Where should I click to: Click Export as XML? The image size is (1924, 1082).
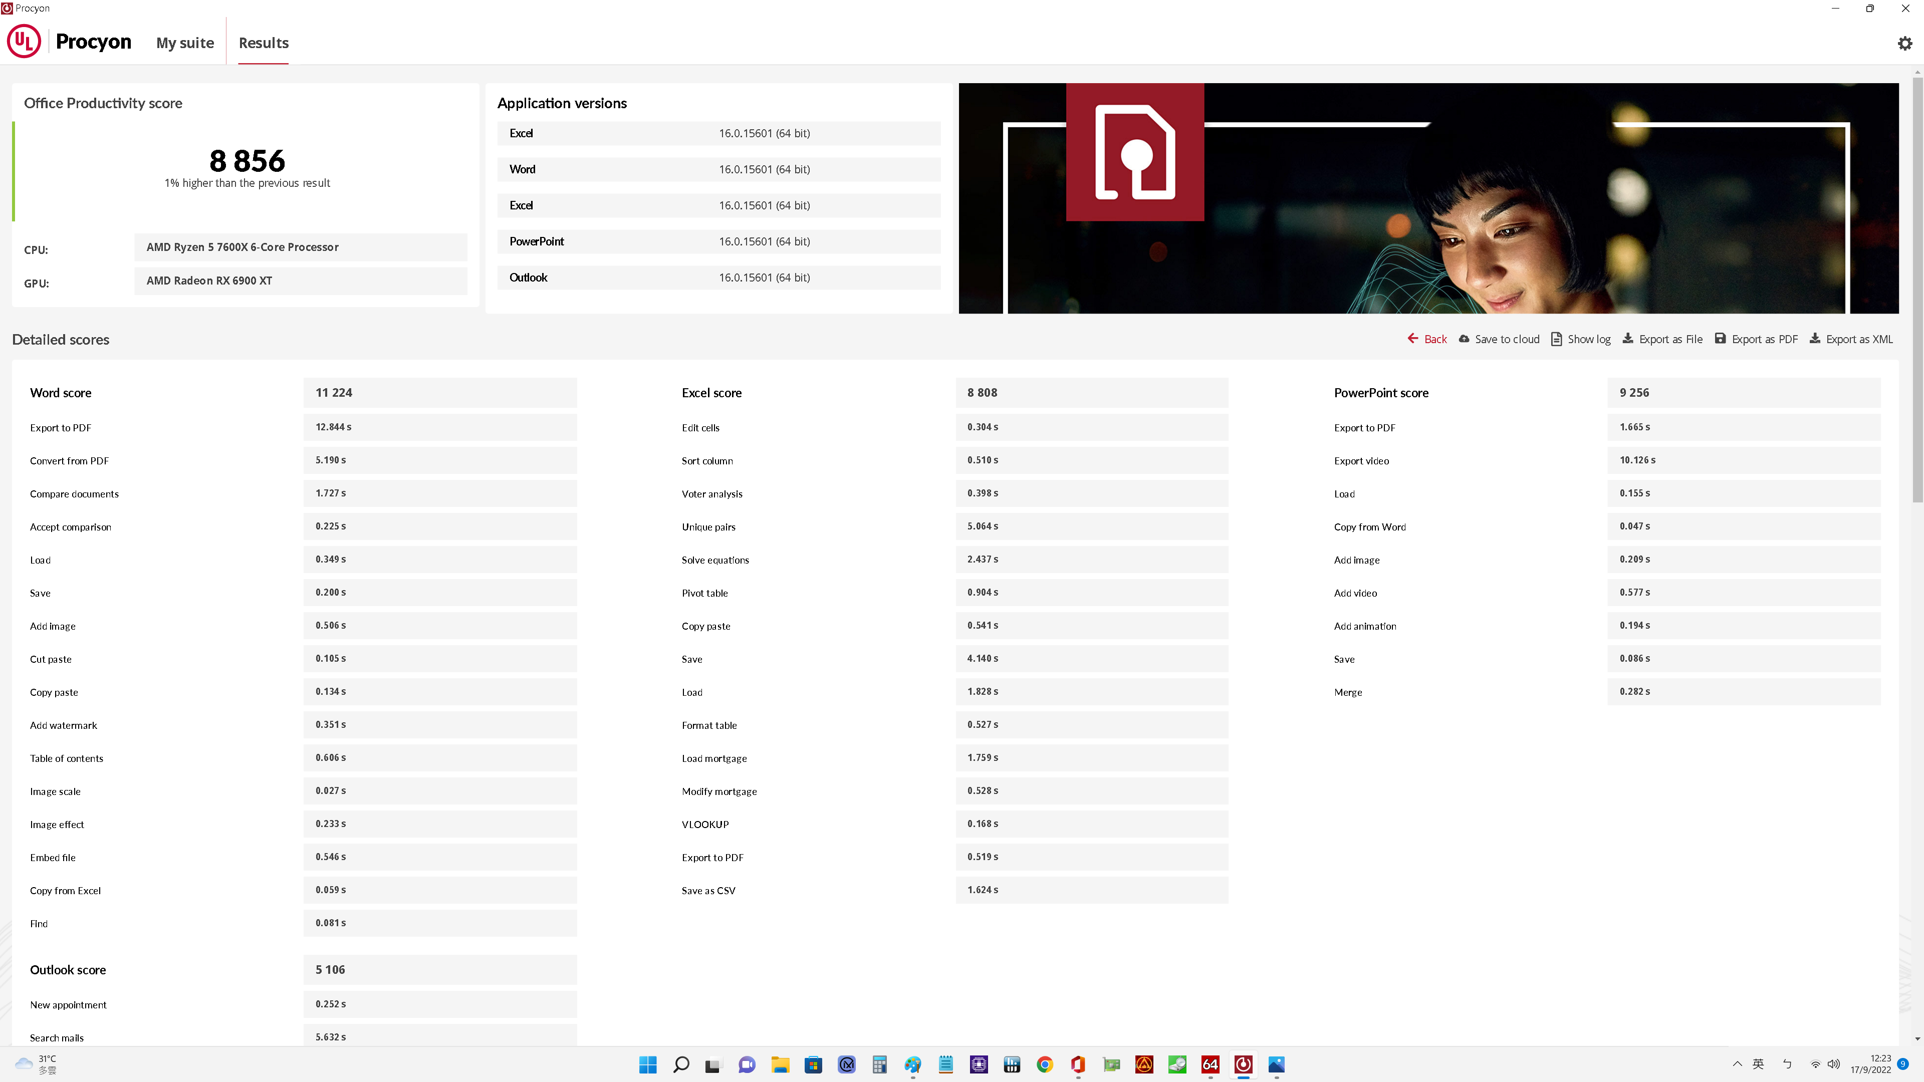click(1851, 339)
